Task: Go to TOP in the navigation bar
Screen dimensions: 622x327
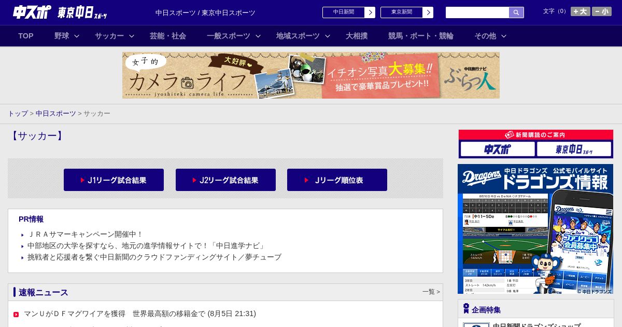Action: pyautogui.click(x=26, y=36)
